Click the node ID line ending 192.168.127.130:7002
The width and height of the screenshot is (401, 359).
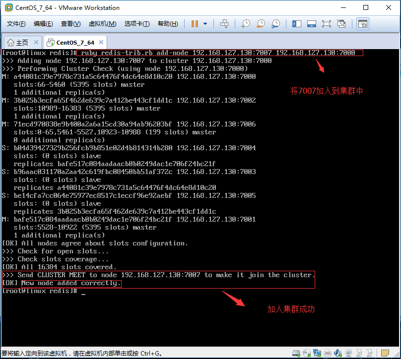tap(129, 101)
